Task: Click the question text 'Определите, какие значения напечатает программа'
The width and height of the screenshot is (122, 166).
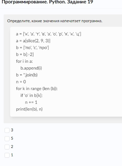Action: click(x=55, y=21)
